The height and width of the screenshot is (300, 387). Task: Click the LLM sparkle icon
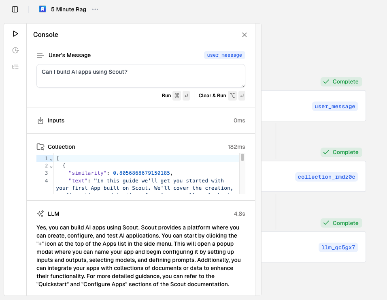tap(40, 214)
